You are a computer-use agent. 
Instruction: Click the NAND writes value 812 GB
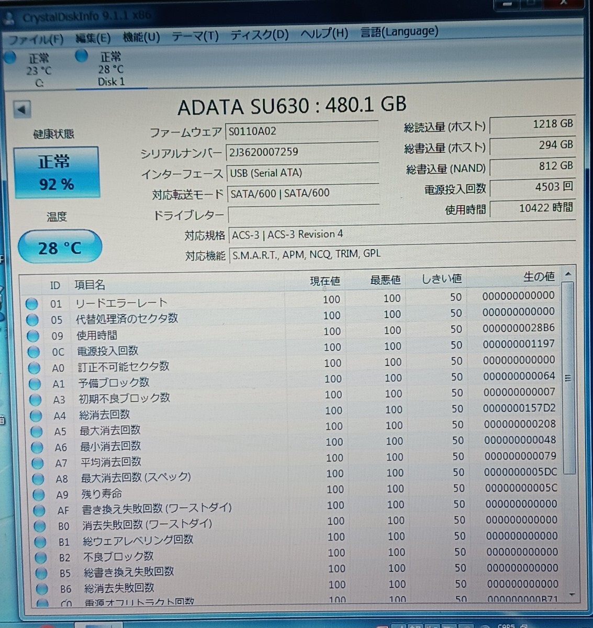pos(533,166)
